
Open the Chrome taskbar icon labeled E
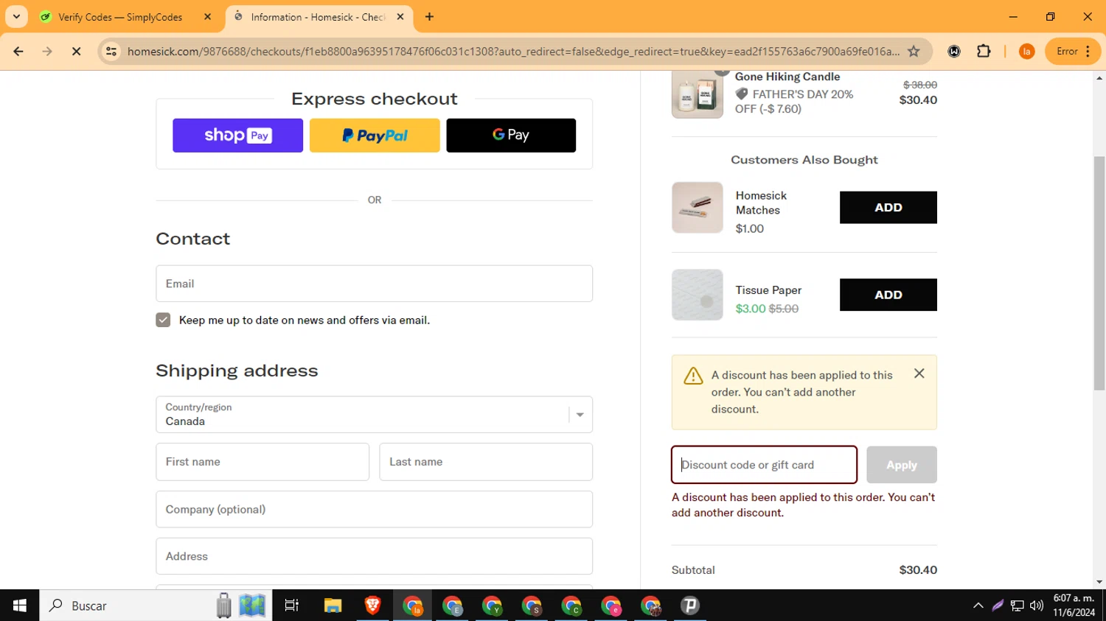[x=452, y=606]
